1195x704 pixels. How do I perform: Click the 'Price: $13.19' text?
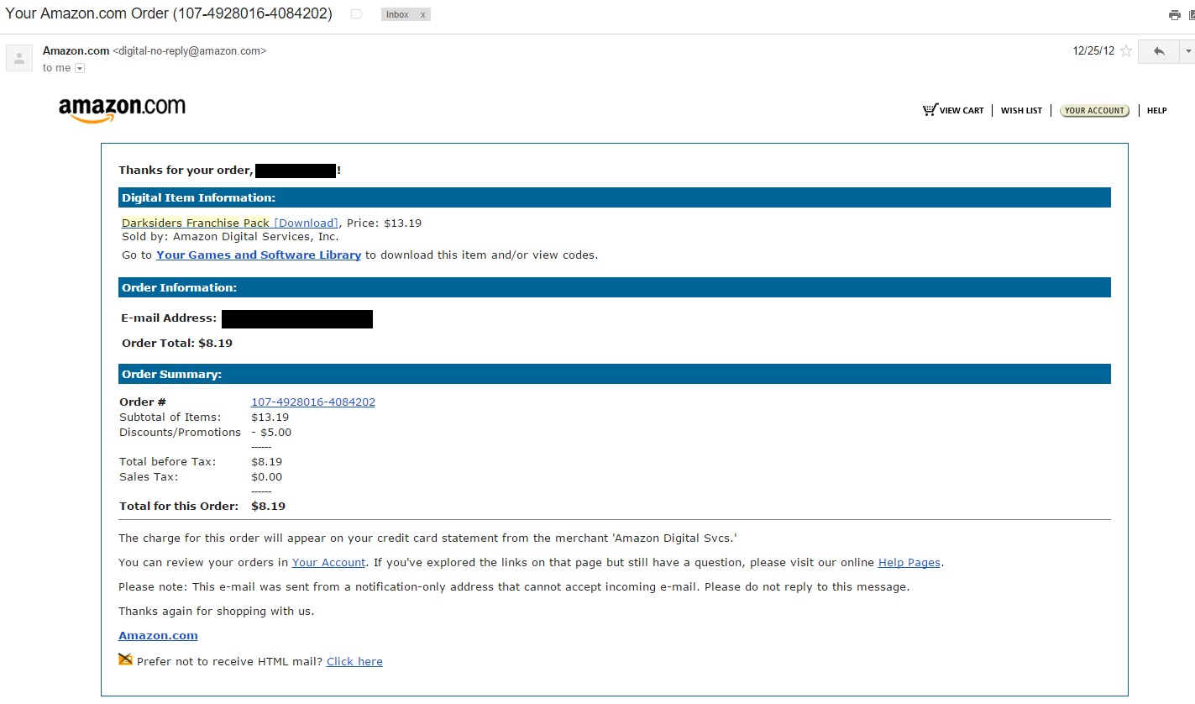click(384, 223)
